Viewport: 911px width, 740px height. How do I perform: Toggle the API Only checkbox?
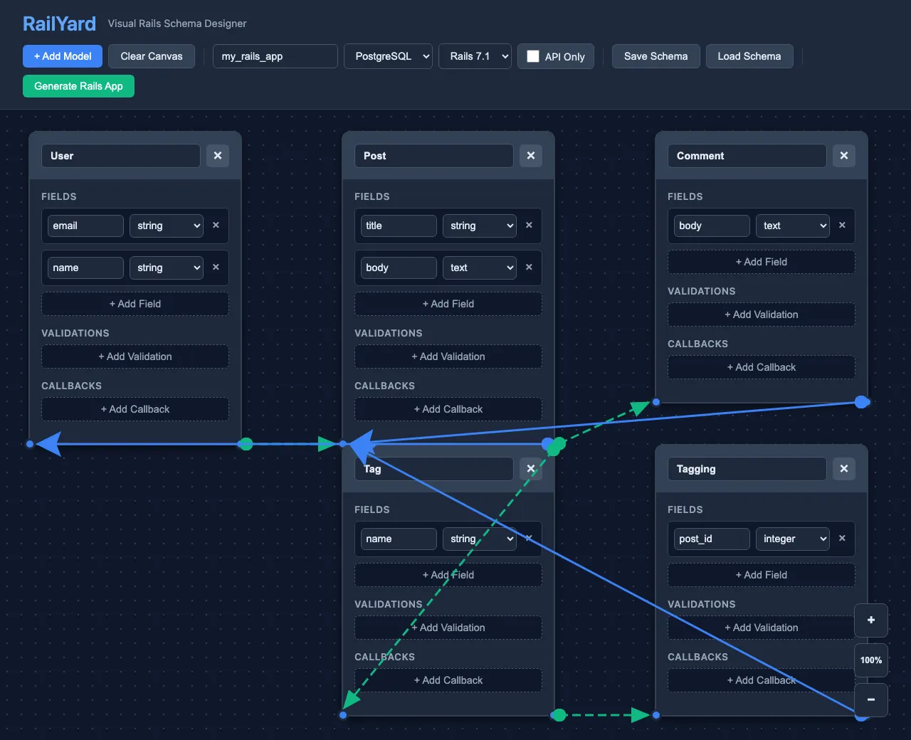point(533,56)
